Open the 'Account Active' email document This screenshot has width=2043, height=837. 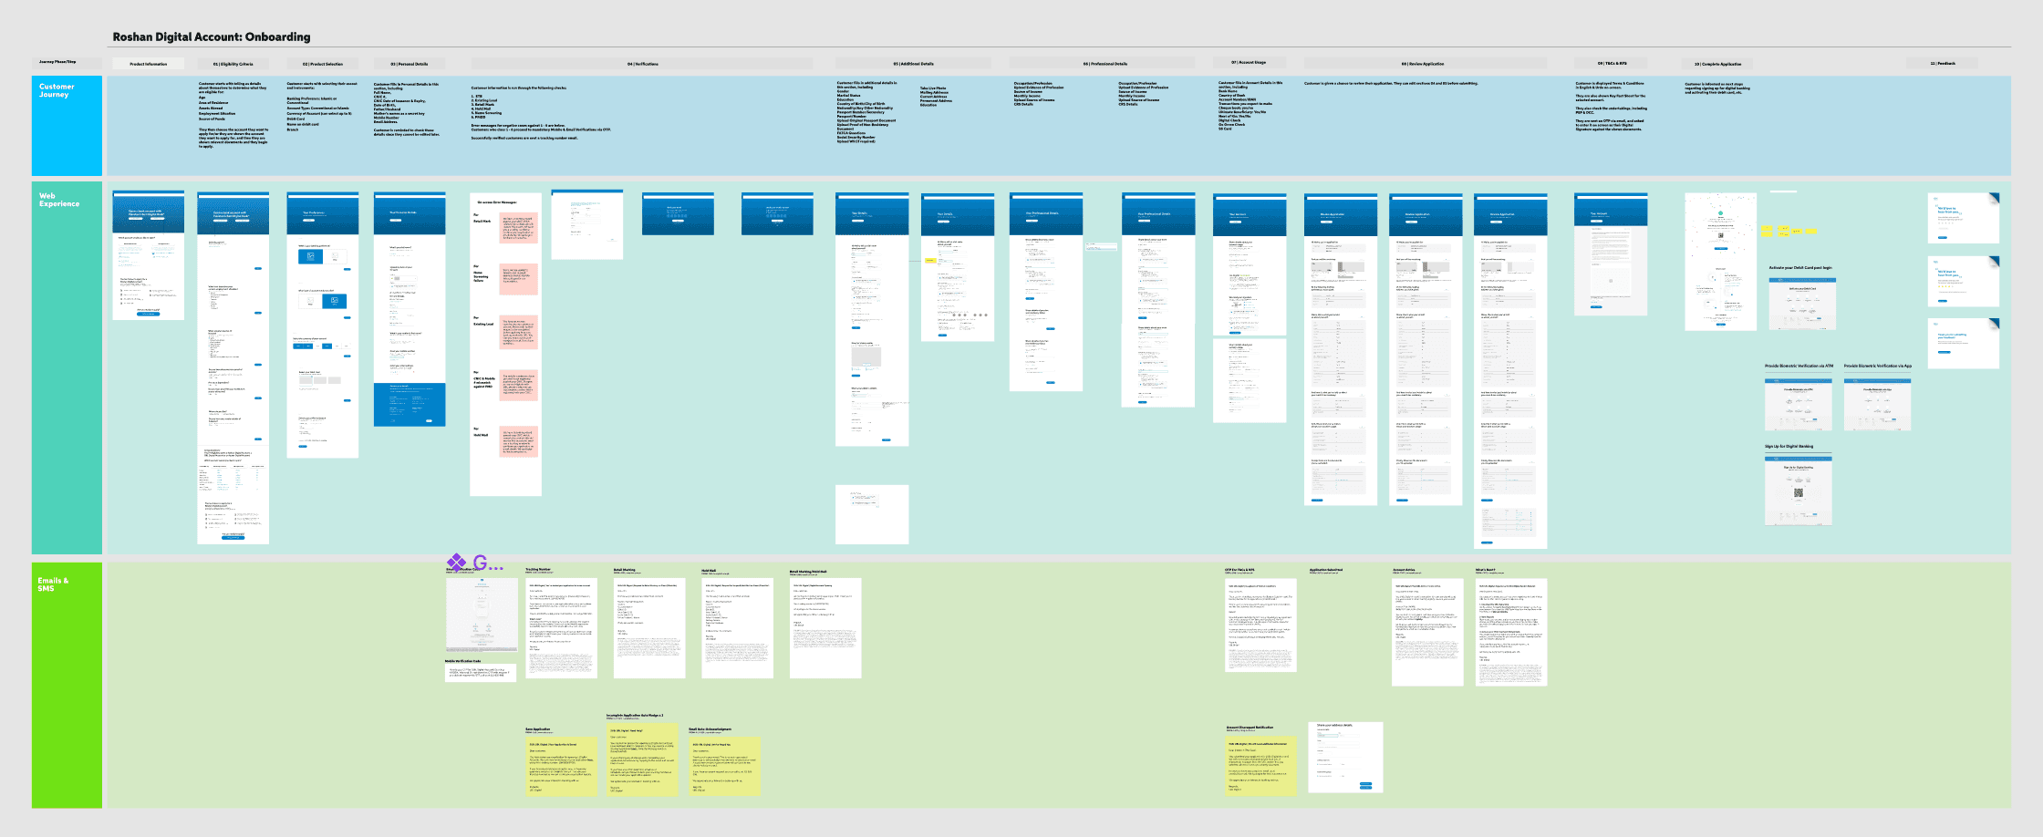(x=1427, y=632)
